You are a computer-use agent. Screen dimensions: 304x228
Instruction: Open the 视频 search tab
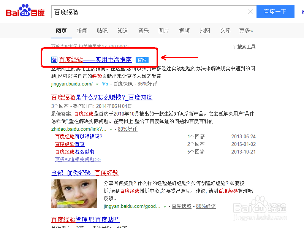coord(184,31)
